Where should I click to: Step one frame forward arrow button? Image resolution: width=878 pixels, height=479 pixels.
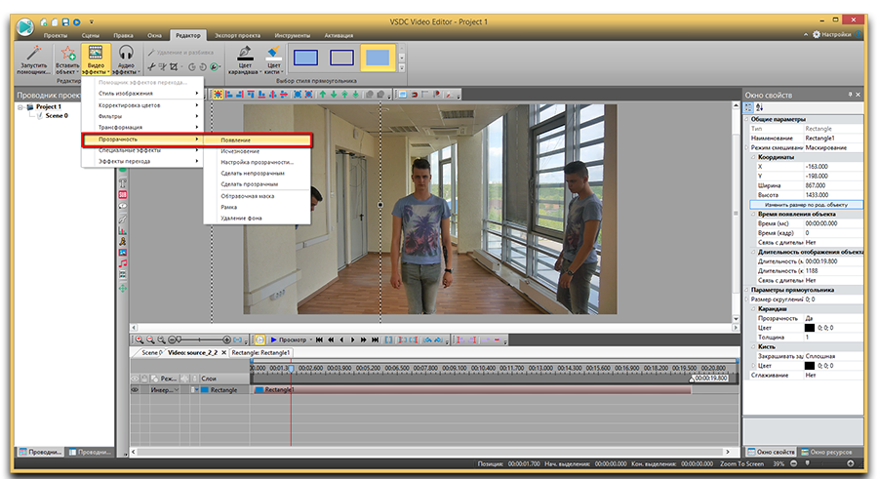tap(353, 339)
